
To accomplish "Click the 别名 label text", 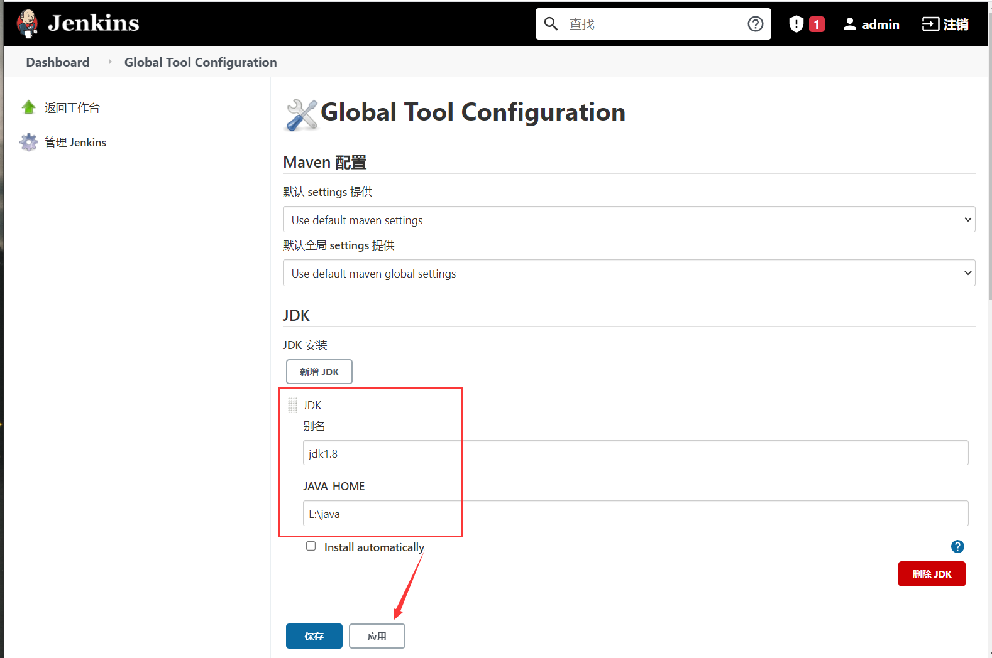I will click(x=314, y=426).
